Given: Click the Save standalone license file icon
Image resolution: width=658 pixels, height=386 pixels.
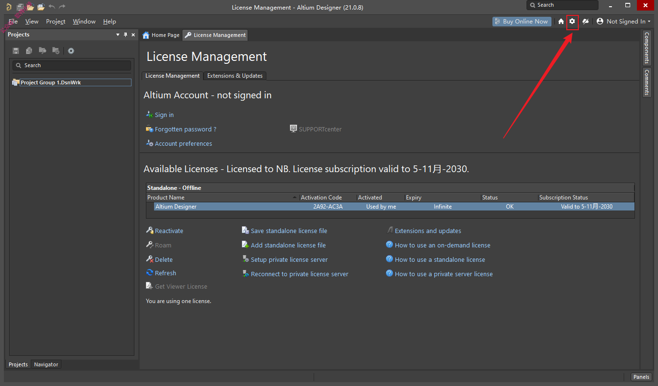Looking at the screenshot, I should (x=245, y=231).
